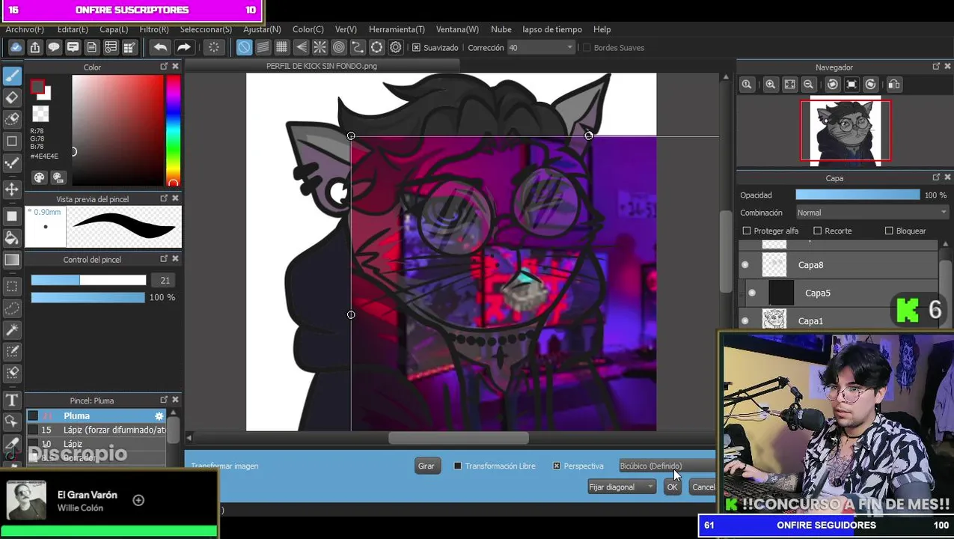
Task: Open the Ventana menu
Action: 457,29
